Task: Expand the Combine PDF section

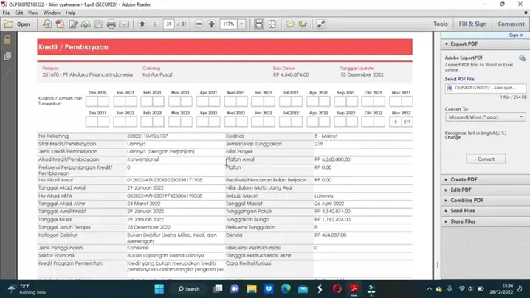Action: (467, 201)
